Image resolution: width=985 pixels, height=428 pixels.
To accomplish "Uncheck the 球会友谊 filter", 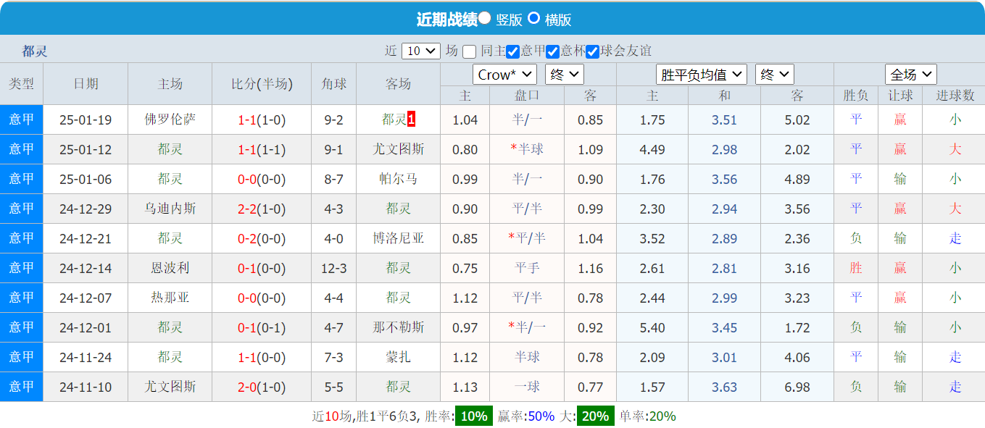I will click(x=593, y=50).
